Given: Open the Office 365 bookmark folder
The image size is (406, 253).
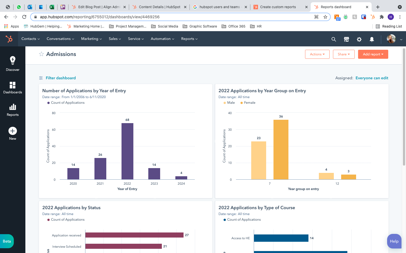Looking at the screenshot, I should pyautogui.click(x=233, y=26).
